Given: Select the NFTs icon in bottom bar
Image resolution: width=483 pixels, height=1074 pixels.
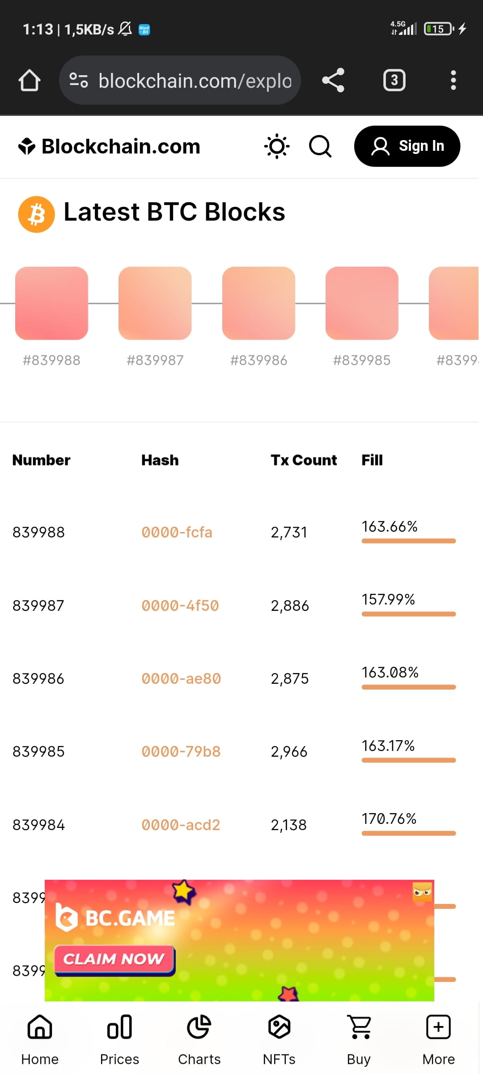Looking at the screenshot, I should coord(279,1027).
